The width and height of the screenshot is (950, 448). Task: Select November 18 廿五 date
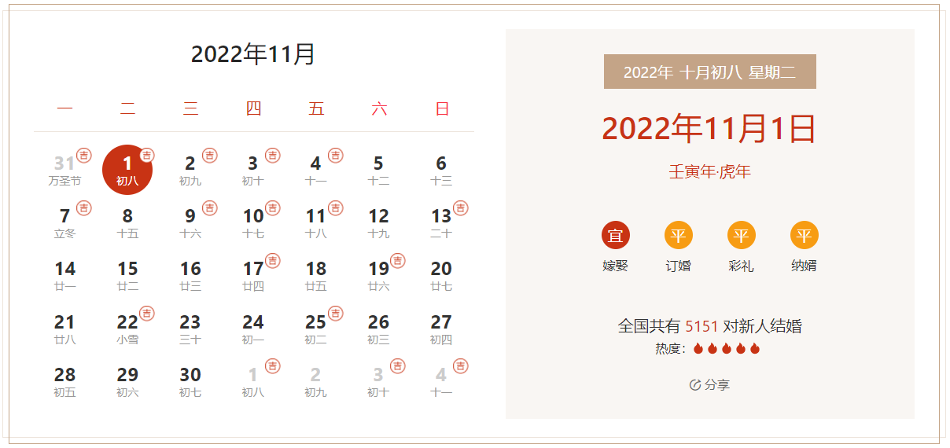tap(316, 276)
